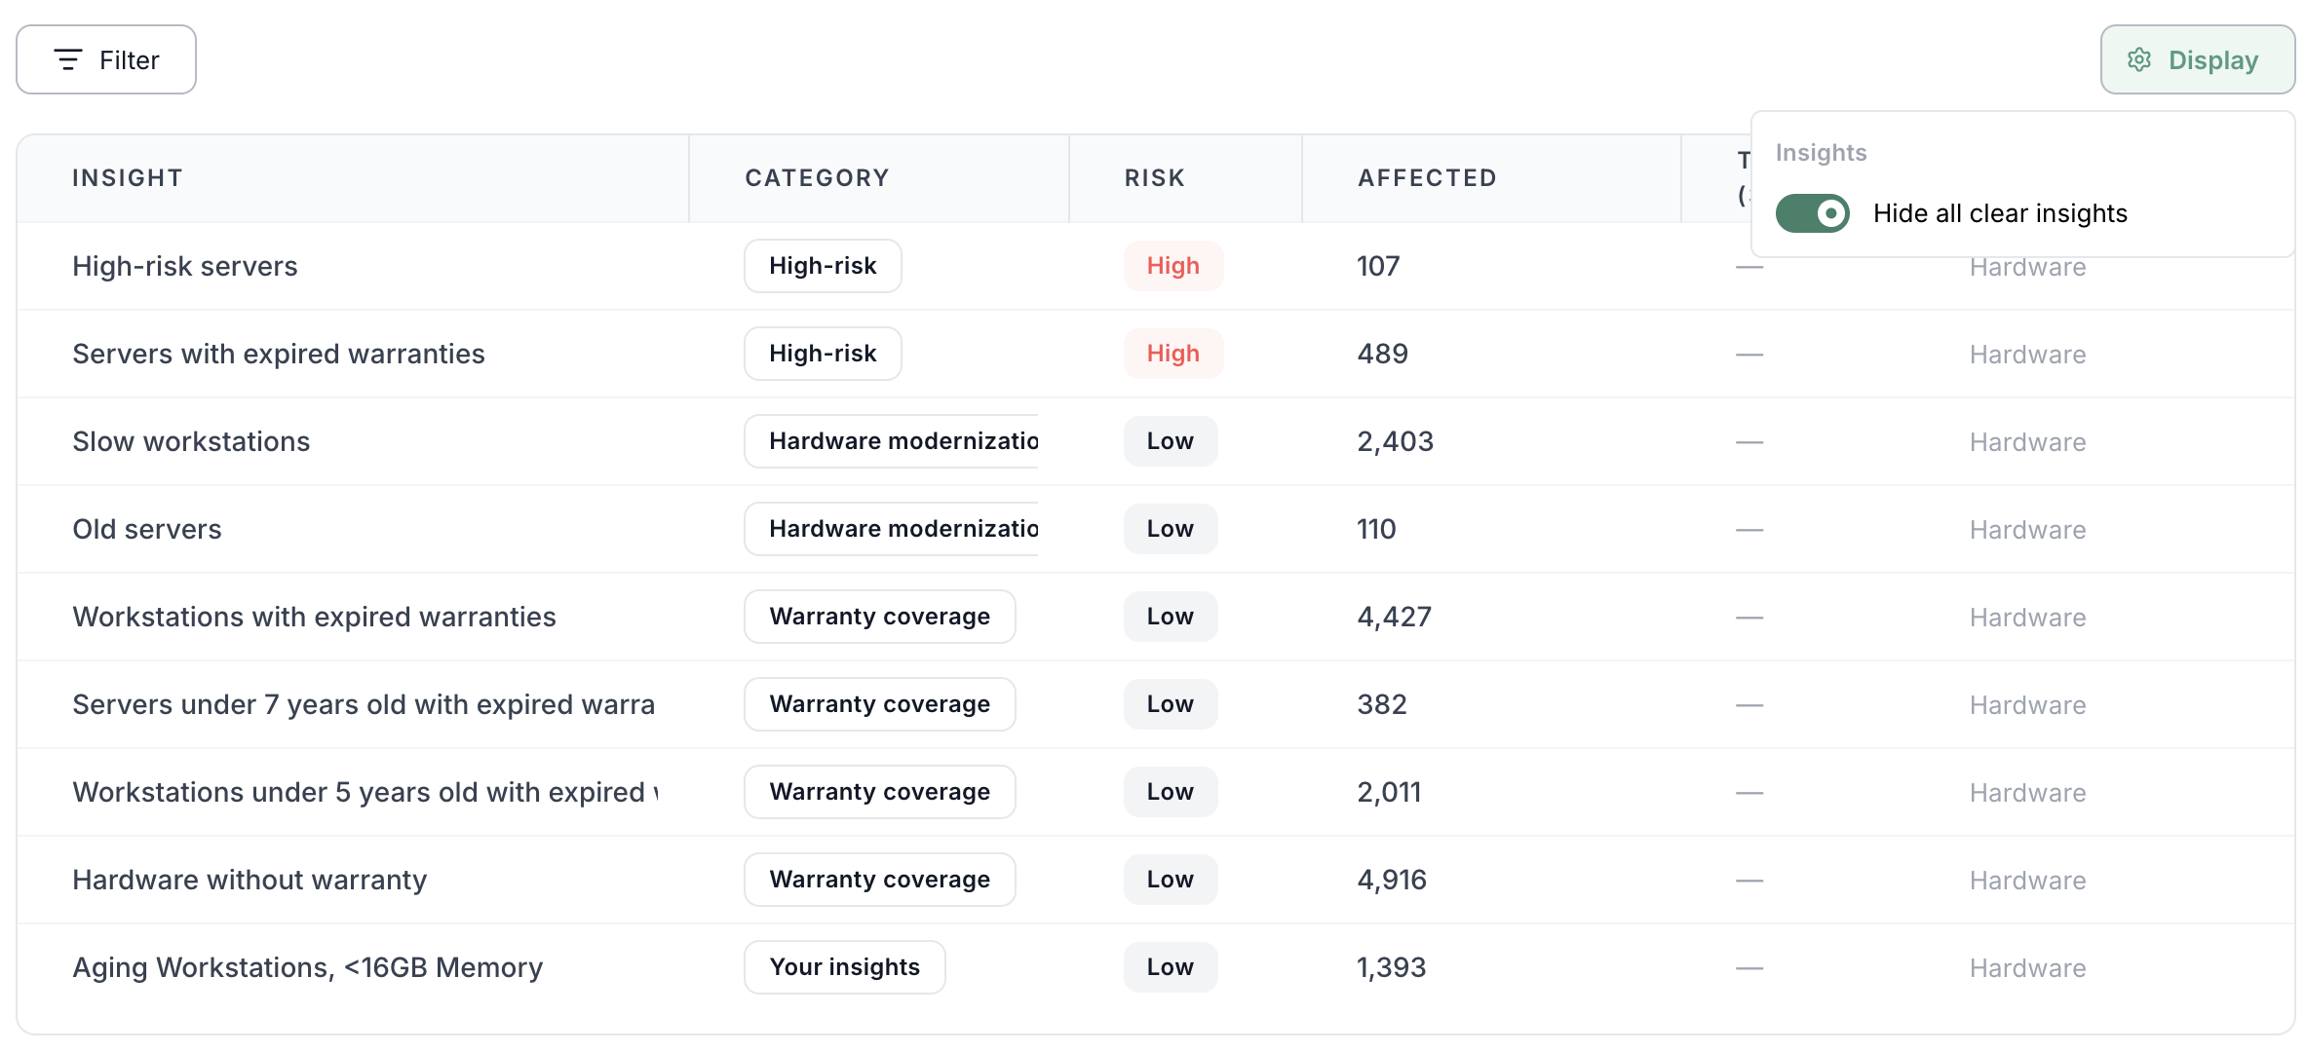The image size is (2306, 1052).
Task: Click Hardware label in Old servers row
Action: [x=2028, y=530]
